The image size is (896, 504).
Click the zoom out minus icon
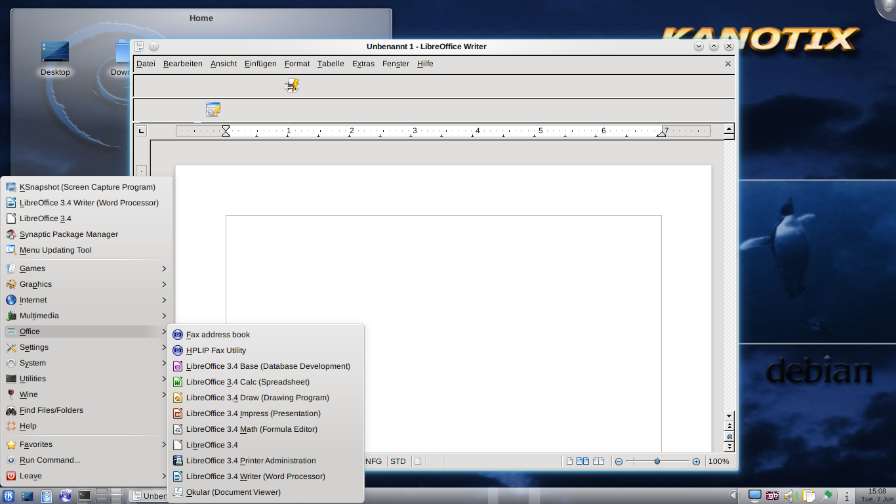[x=619, y=461]
